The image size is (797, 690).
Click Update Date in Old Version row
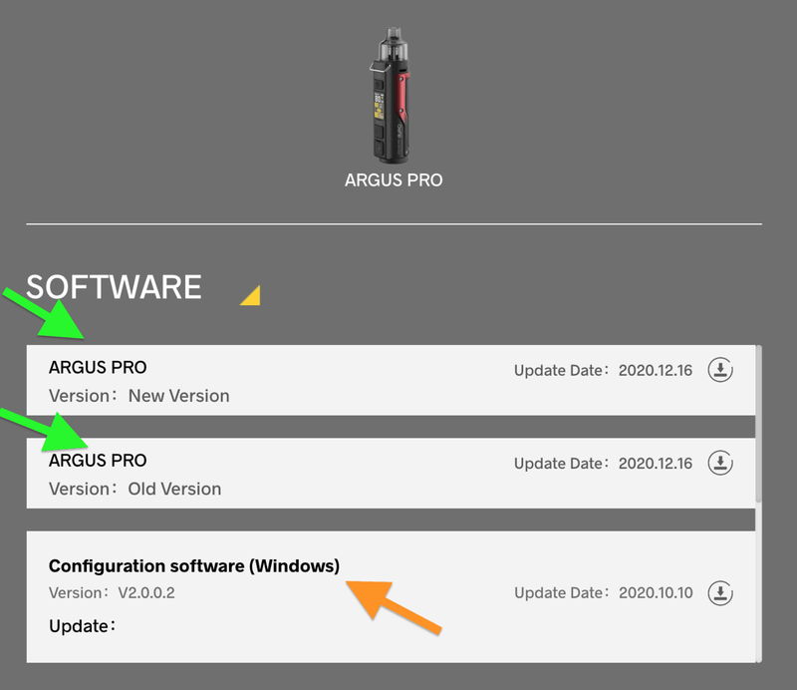click(603, 464)
